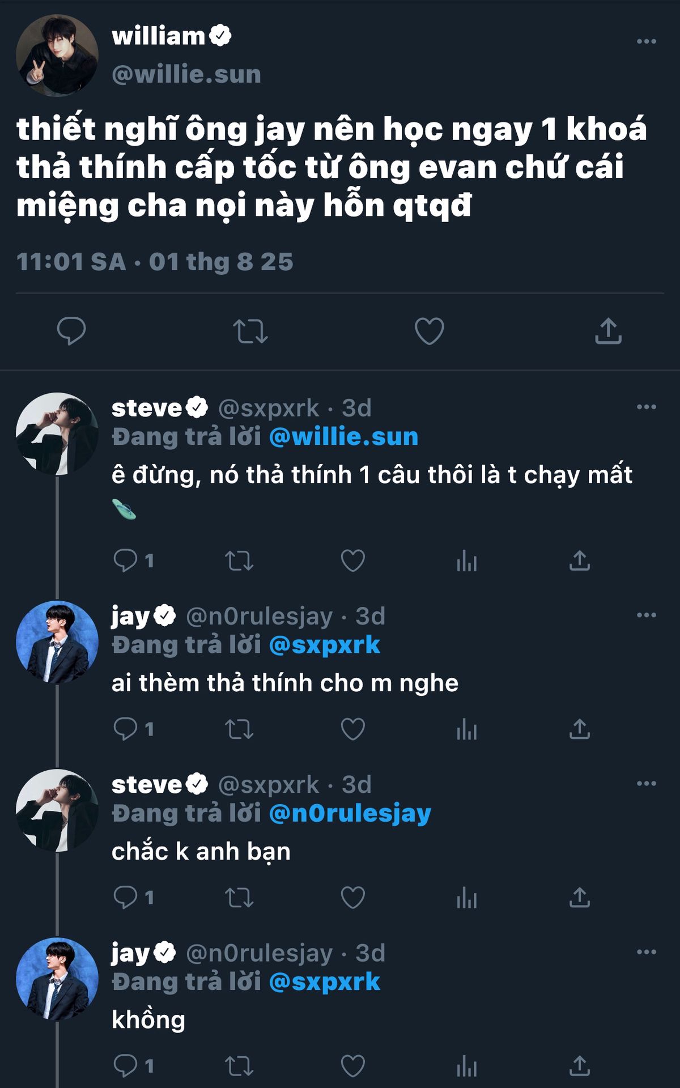View analytics on jay's 'khồng' reply
680x1088 pixels.
pyautogui.click(x=466, y=1066)
